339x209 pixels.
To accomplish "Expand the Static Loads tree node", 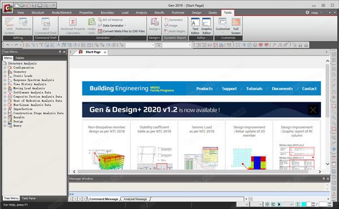I will [5, 76].
